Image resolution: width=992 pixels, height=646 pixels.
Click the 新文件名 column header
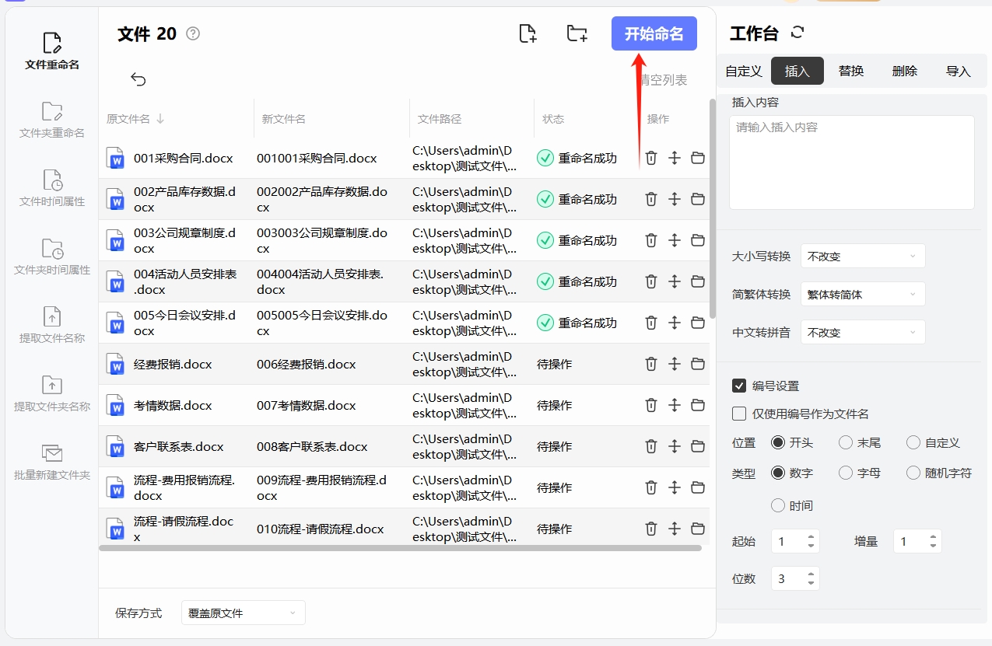pyautogui.click(x=283, y=119)
